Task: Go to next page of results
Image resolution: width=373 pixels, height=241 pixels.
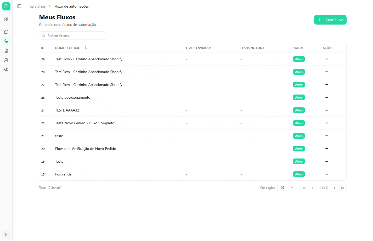Action: click(x=335, y=188)
